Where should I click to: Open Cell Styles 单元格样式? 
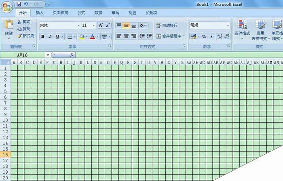(277, 30)
